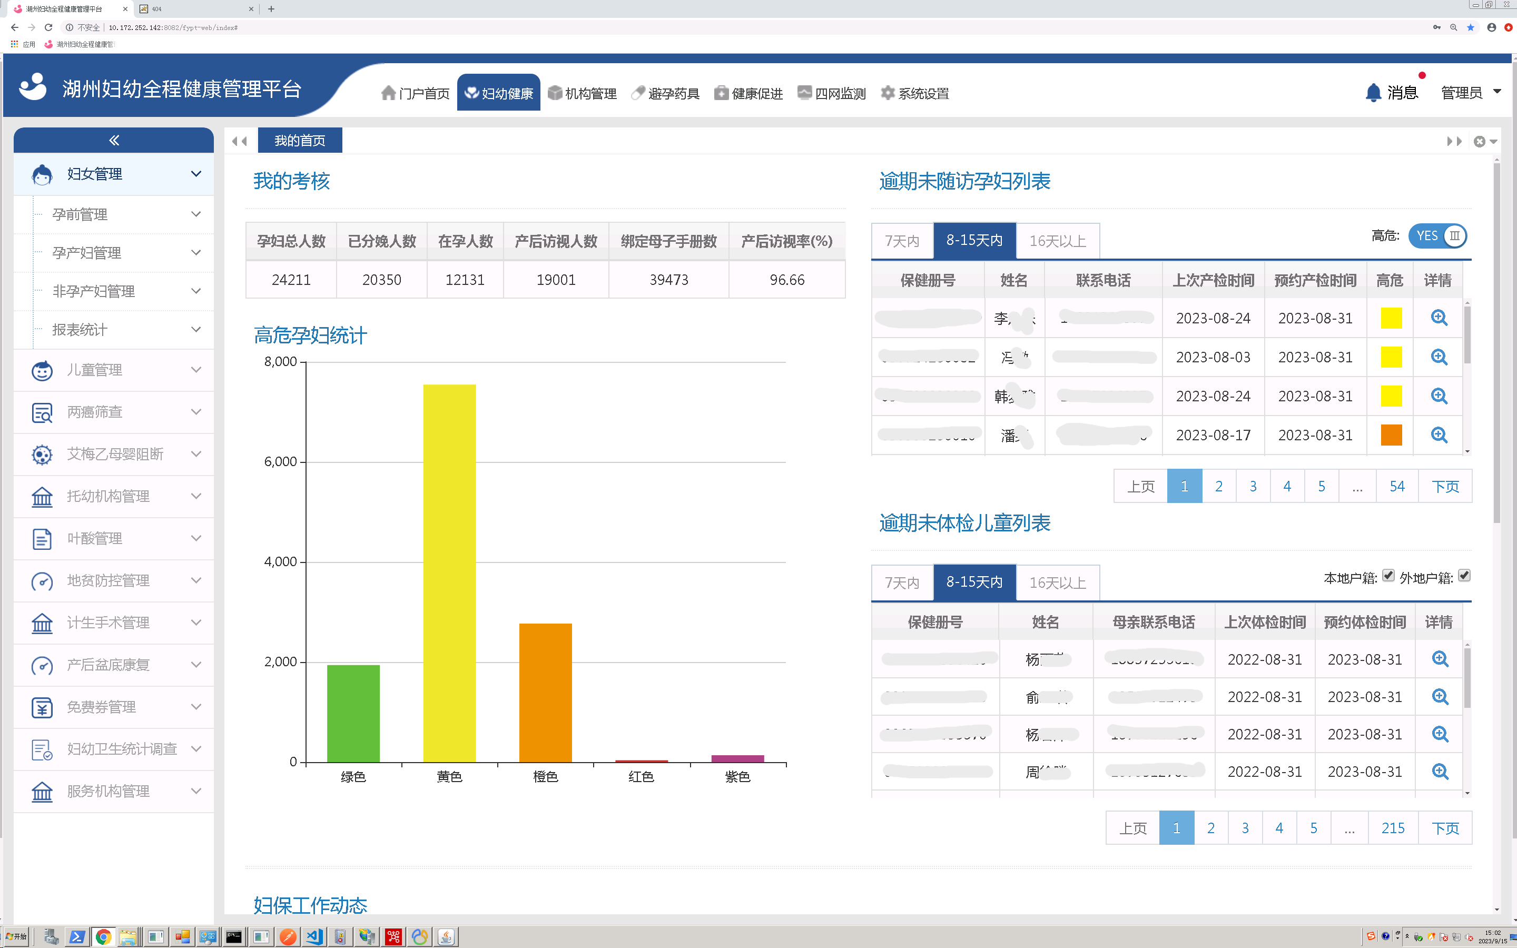Open the 机构管理 menu

(x=582, y=93)
